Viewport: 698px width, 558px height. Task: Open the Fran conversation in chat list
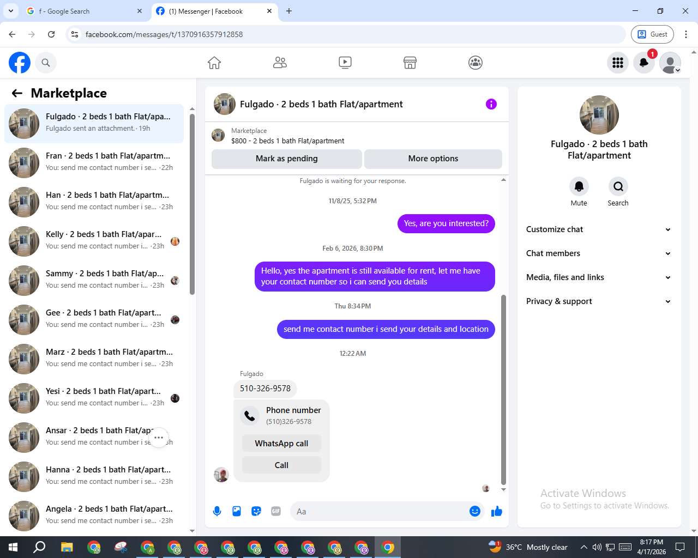coord(94,163)
